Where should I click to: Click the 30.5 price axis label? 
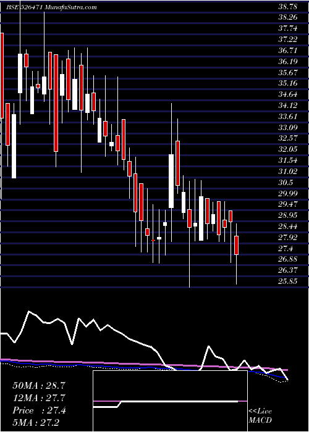(x=286, y=183)
